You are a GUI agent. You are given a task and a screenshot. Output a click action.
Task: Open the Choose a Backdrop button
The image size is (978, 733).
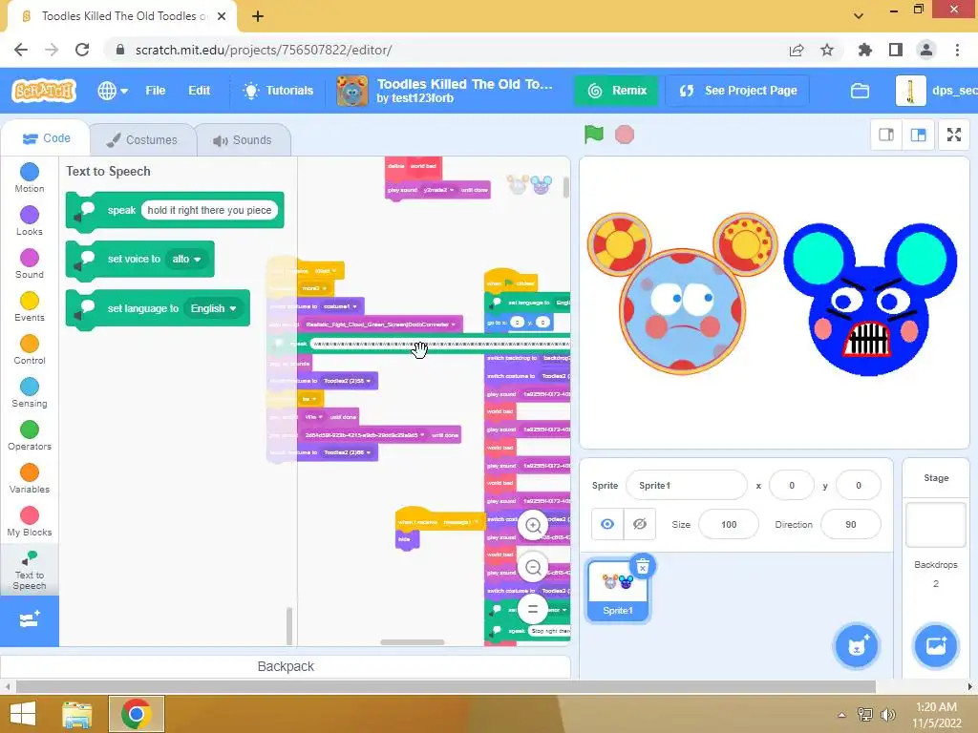936,646
